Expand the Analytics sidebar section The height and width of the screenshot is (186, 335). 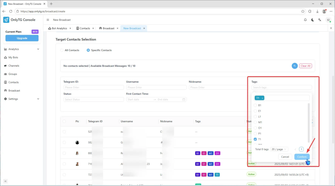(22, 49)
